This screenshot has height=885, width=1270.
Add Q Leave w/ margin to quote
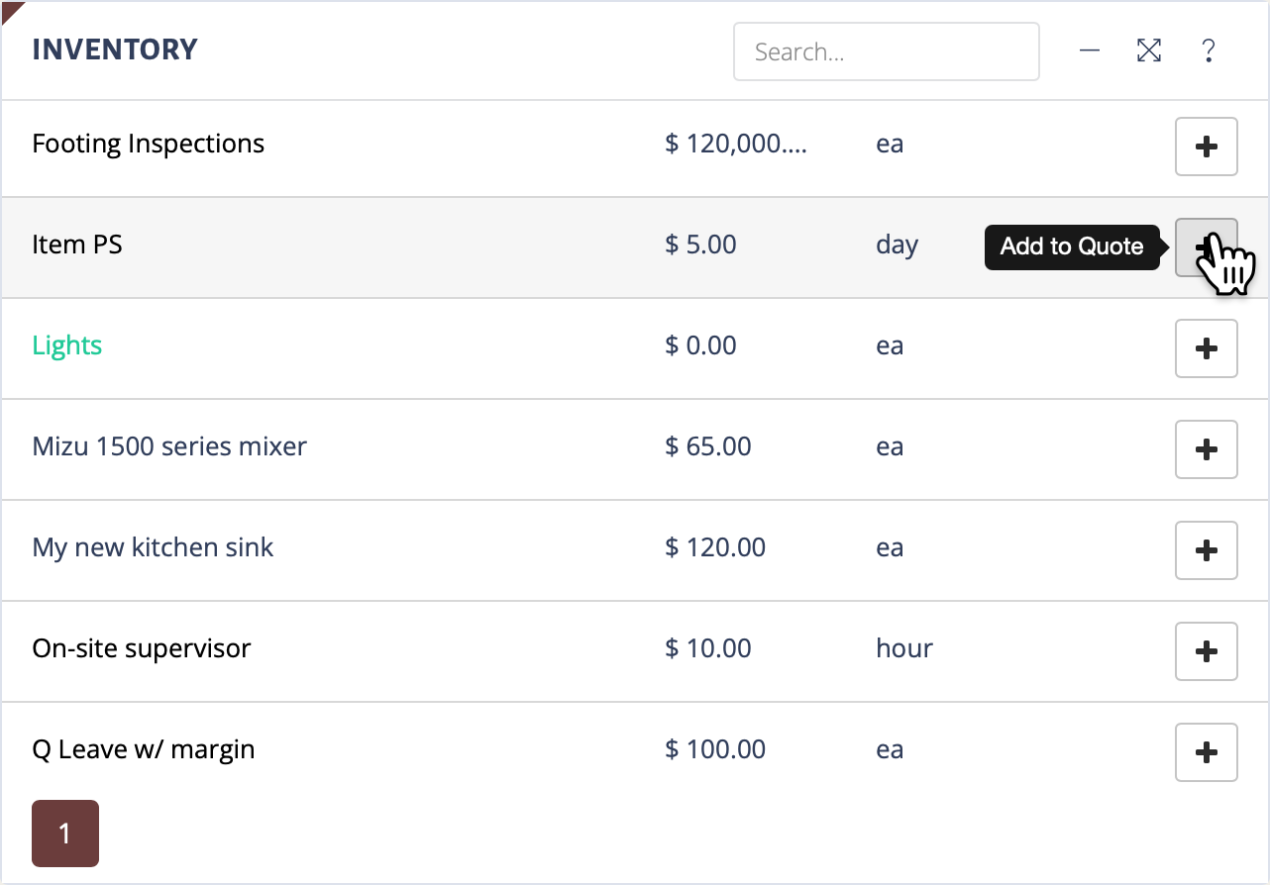(1207, 752)
